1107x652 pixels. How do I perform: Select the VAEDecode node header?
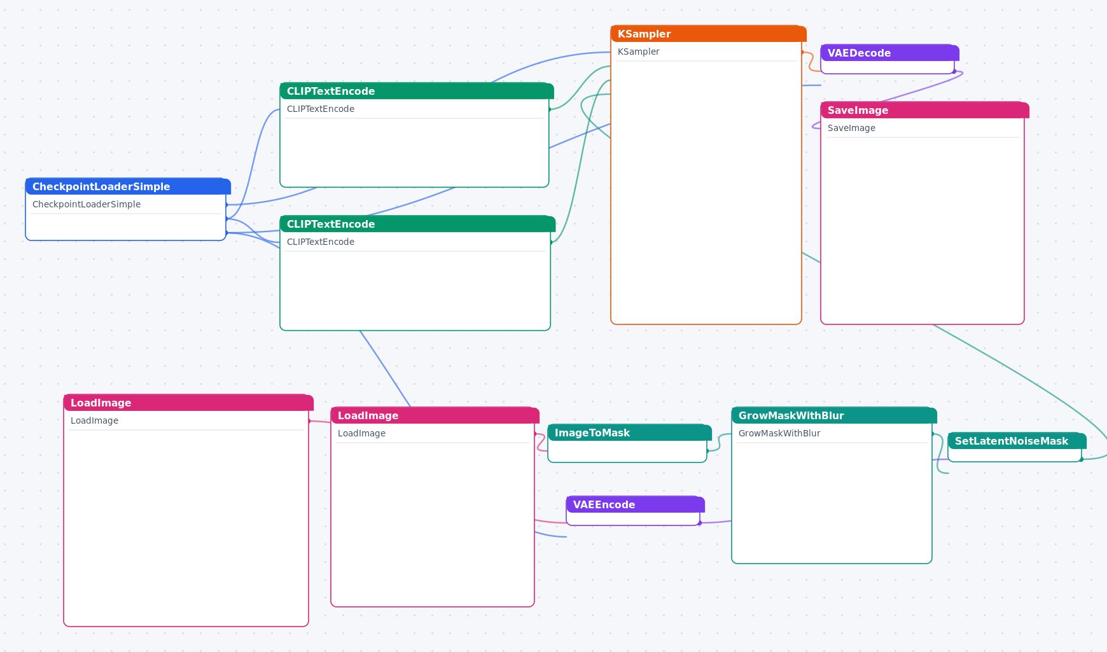point(889,53)
